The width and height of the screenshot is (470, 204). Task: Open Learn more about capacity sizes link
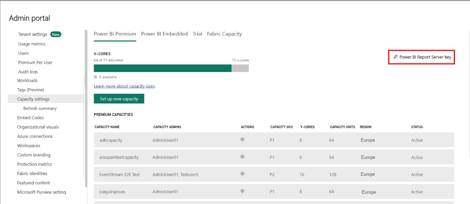(124, 86)
